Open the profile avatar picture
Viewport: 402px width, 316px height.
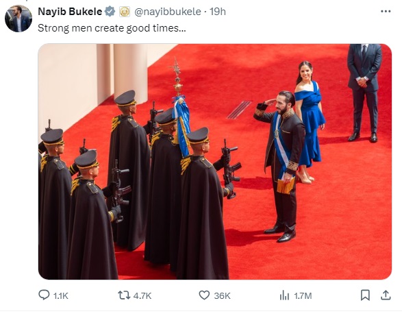pyautogui.click(x=18, y=19)
